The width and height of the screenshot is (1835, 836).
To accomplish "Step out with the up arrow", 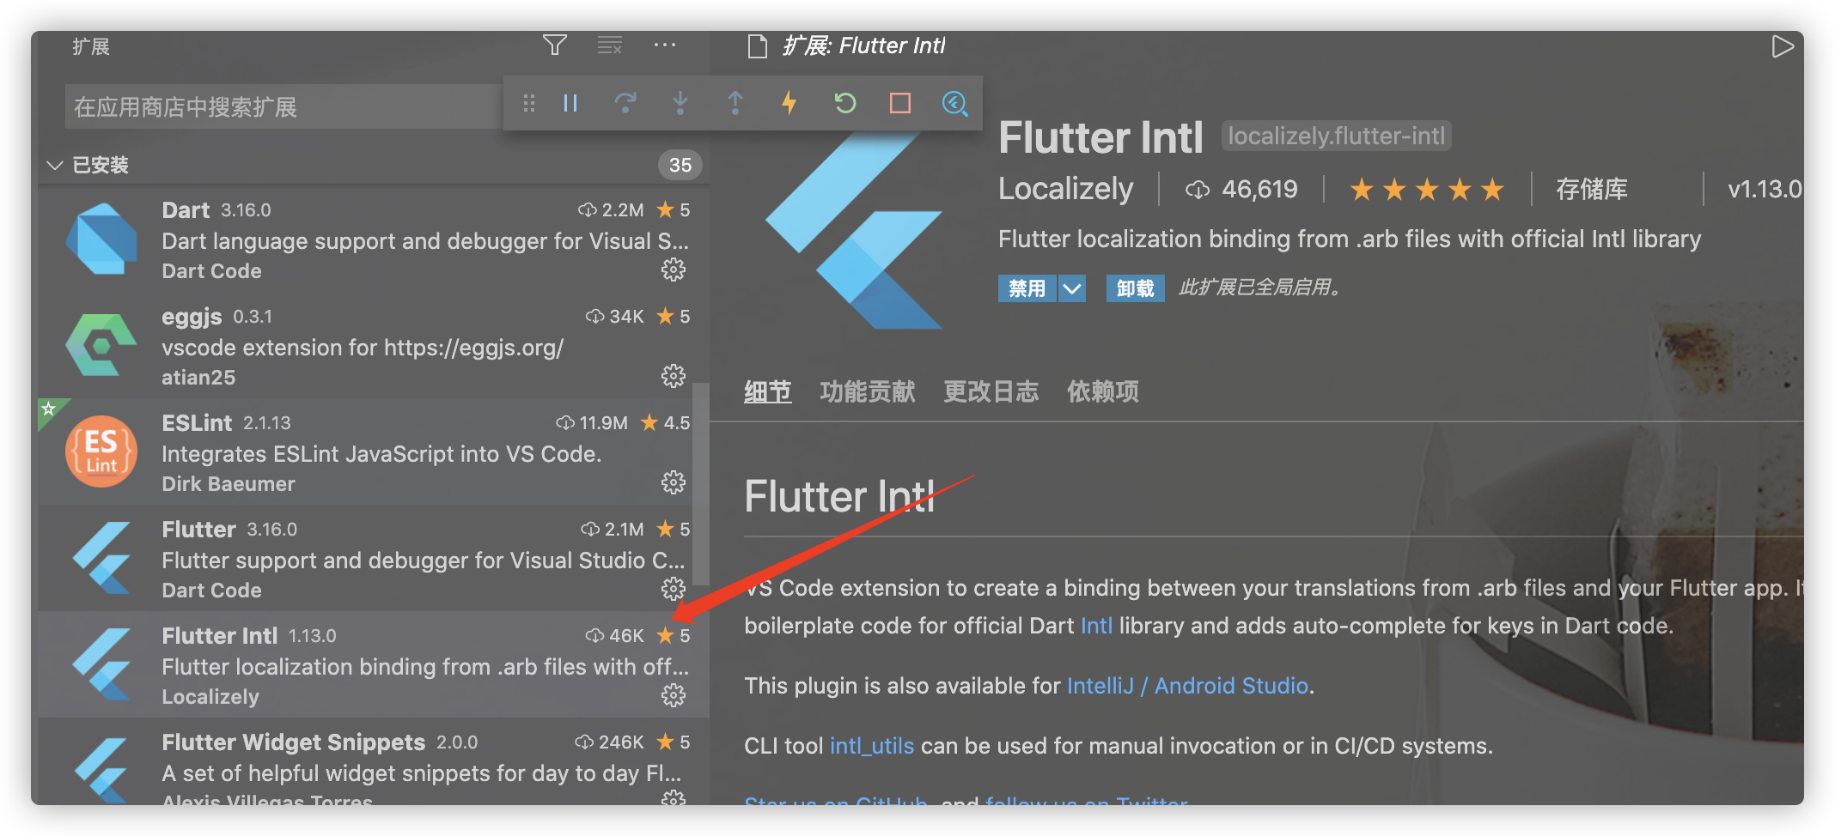I will point(735,104).
